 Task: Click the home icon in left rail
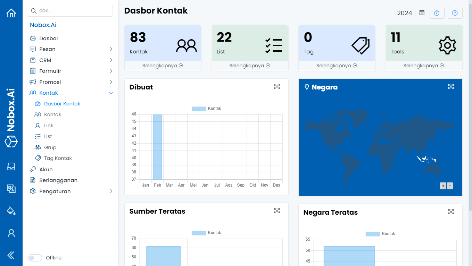tap(11, 13)
